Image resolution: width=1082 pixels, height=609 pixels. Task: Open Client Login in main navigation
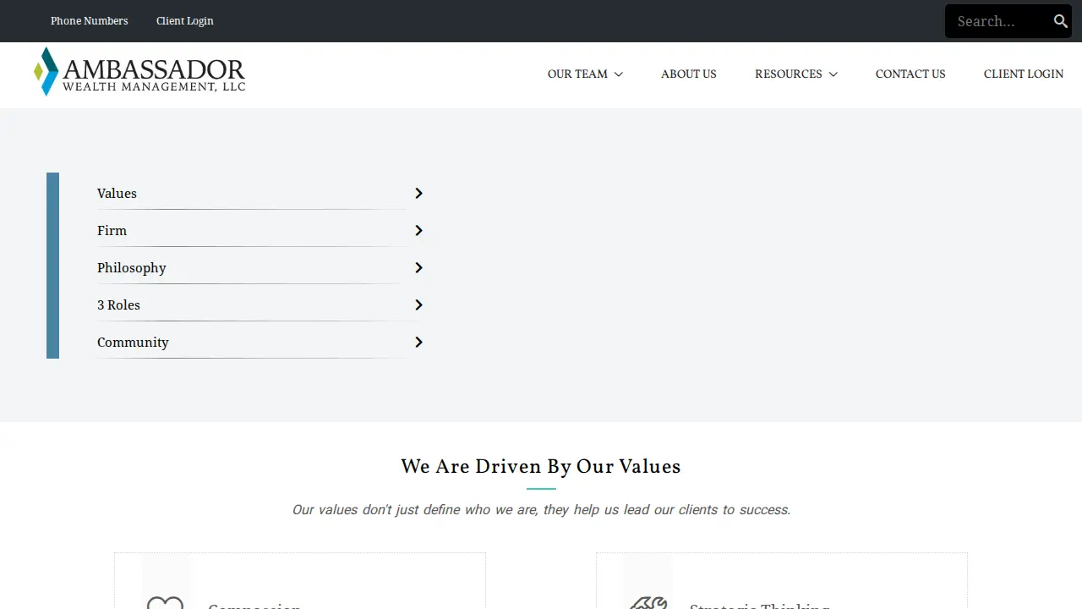coord(1024,74)
